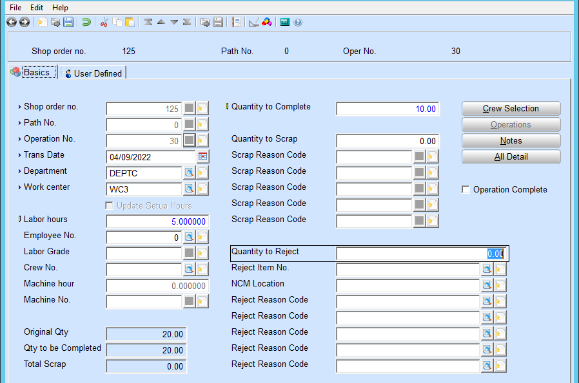Click gray square button beside Labor Grade
The image size is (579, 383).
pos(189,253)
